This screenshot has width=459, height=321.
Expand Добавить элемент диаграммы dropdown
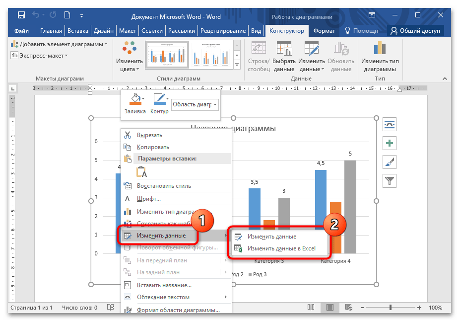[59, 44]
